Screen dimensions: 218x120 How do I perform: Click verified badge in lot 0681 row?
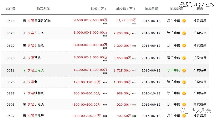184,71
